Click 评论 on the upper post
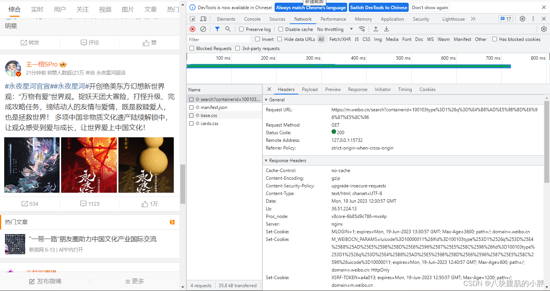Image resolution: width=550 pixels, height=291 pixels. 90,42
